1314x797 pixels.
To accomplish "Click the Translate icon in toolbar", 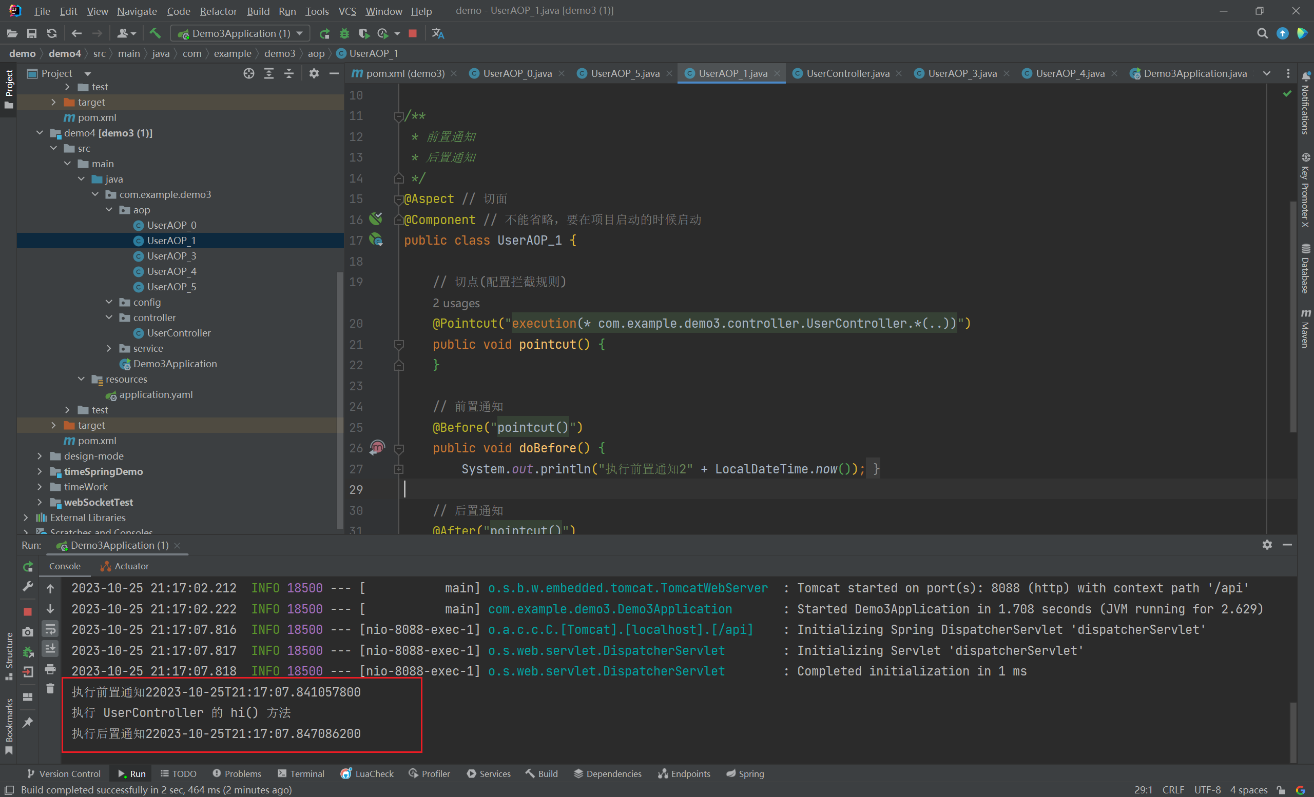I will pyautogui.click(x=438, y=33).
